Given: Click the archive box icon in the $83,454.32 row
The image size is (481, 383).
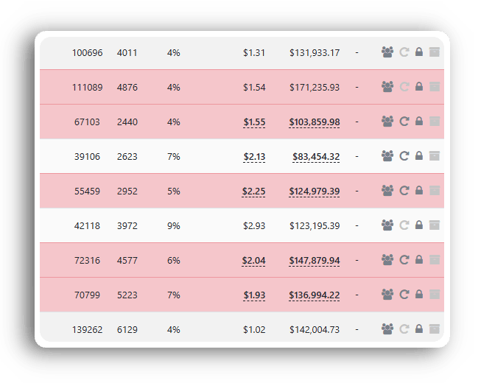Looking at the screenshot, I should click(x=435, y=156).
